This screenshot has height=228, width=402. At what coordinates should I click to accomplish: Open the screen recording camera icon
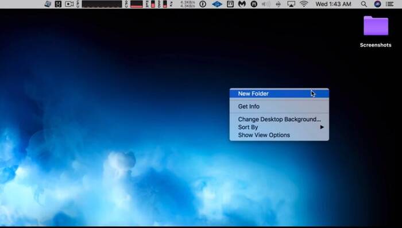click(x=69, y=4)
